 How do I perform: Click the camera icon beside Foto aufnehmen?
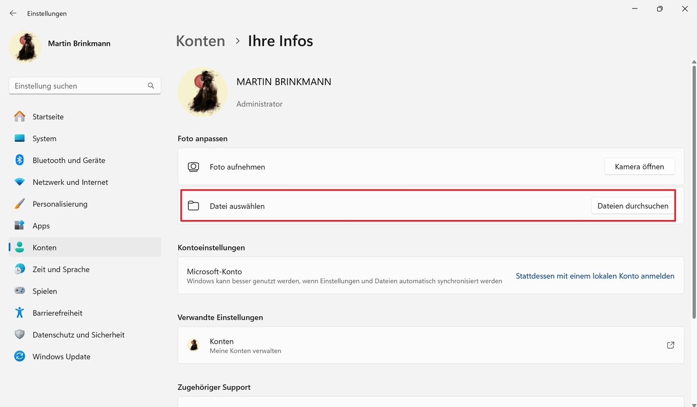193,166
